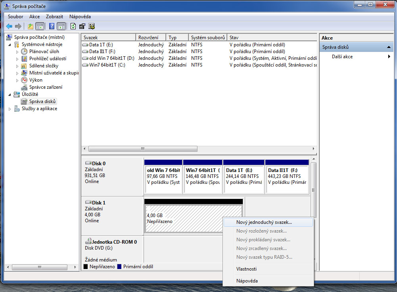Click the Systémové nástroje tools icon
397x292 pixels.
coord(17,44)
